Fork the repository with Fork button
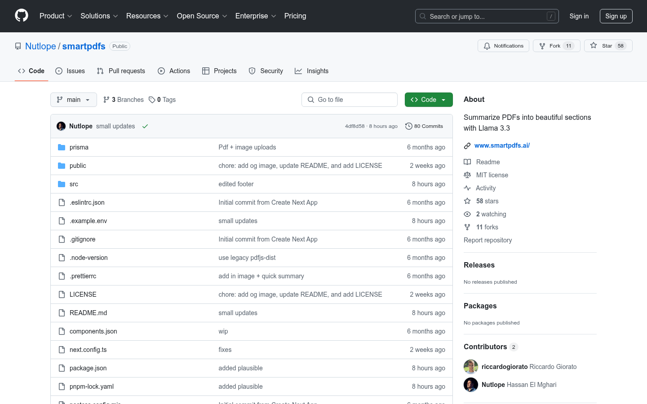 click(556, 46)
